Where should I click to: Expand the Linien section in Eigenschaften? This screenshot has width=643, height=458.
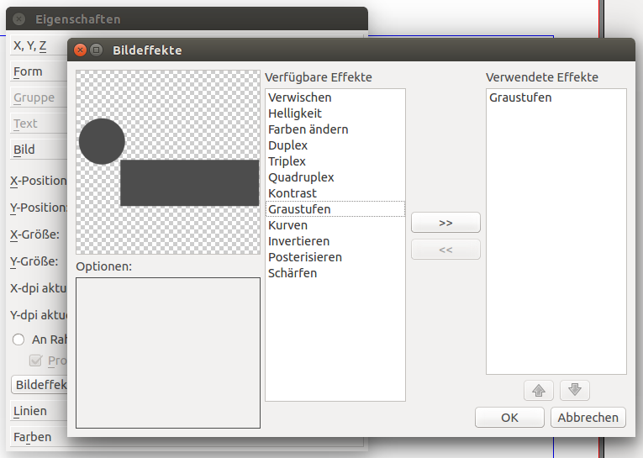click(x=30, y=411)
